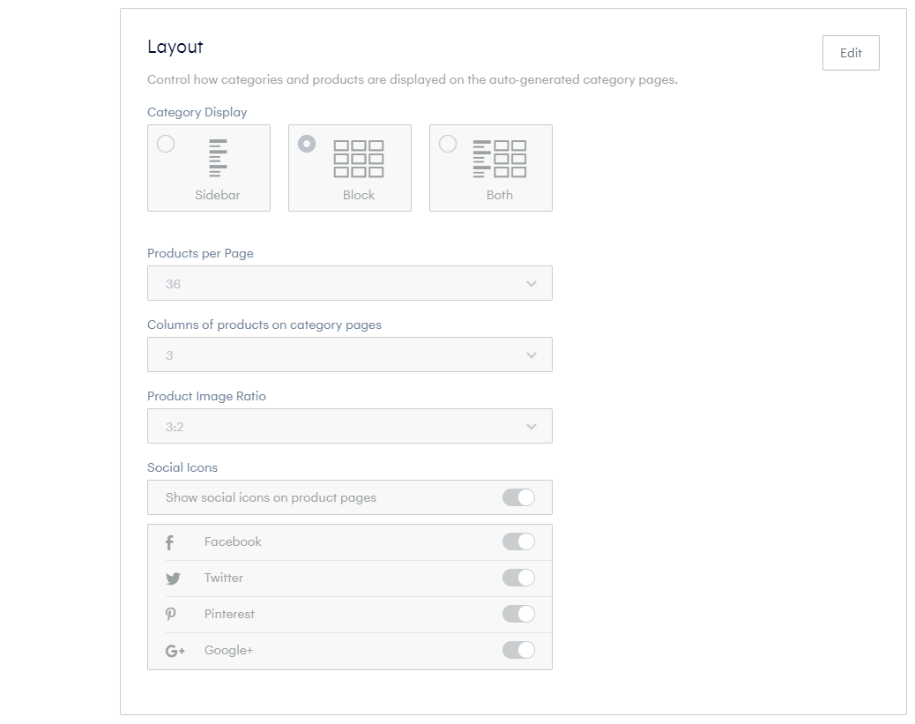The height and width of the screenshot is (724, 915).
Task: Switch off the Pinterest toggle
Action: tap(518, 615)
